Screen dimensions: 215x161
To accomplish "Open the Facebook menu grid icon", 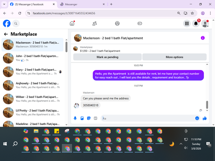I will pyautogui.click(x=187, y=24).
